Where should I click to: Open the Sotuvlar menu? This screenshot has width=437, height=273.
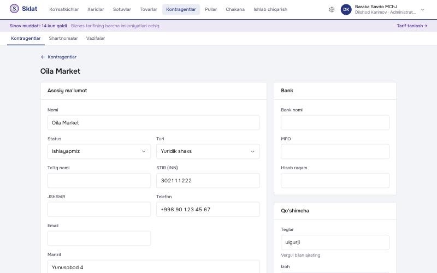click(x=122, y=9)
